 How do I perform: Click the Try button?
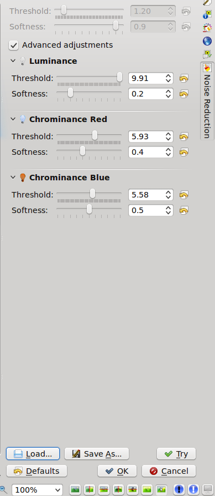[x=176, y=454]
